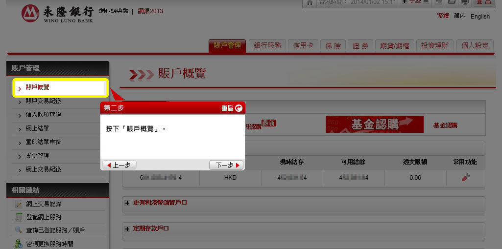Click the 基金認購 banner image
Screen dimensions: 502x249
[374, 124]
